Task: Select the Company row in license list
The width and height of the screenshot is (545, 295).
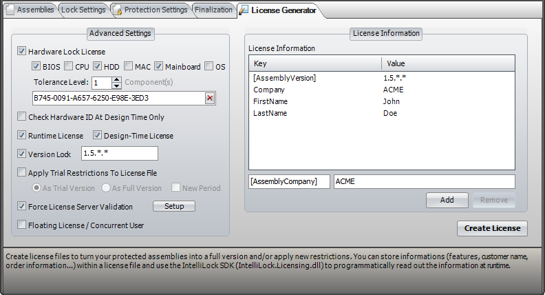Action: tap(269, 90)
